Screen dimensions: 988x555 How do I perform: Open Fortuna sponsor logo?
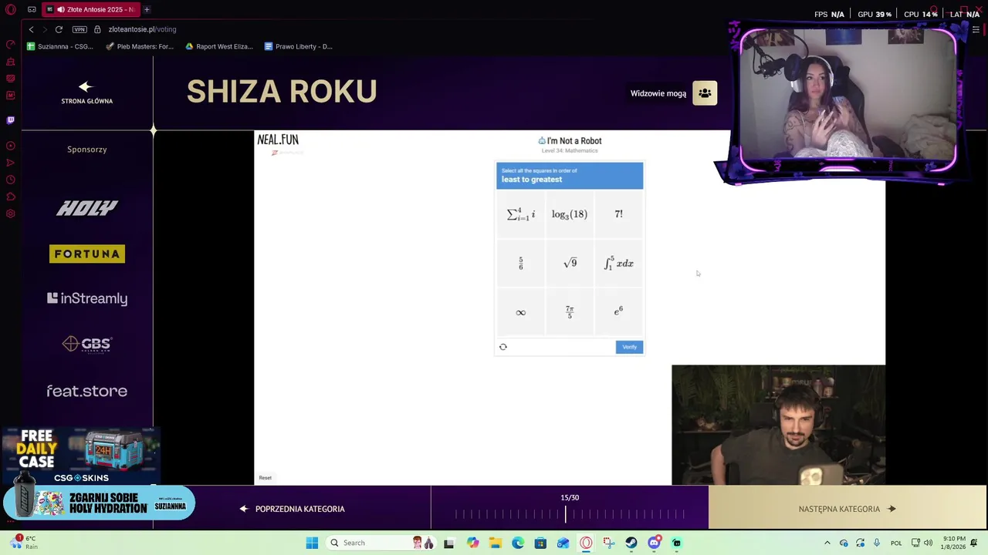86,254
